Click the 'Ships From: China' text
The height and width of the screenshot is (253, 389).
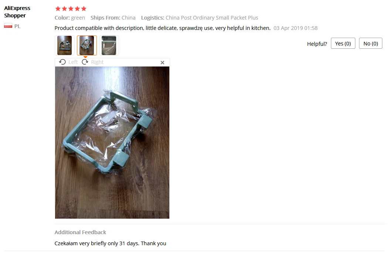click(x=113, y=18)
